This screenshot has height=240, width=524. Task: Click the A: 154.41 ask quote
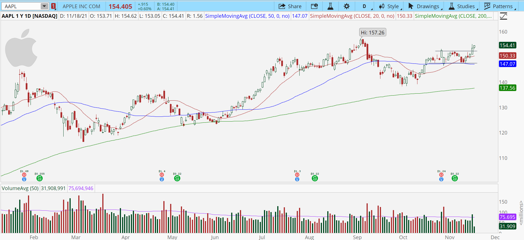tap(166, 9)
